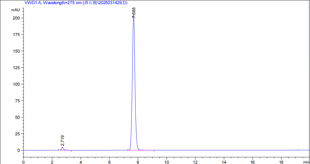310x164 pixels.
Task: Click the 18 minute x-axis tick label
Action: point(281,162)
